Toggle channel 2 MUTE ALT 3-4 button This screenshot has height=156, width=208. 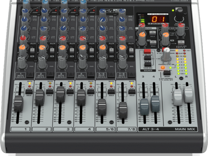click(x=50, y=75)
